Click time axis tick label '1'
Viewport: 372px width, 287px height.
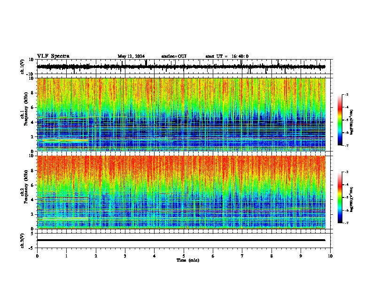click(x=66, y=256)
